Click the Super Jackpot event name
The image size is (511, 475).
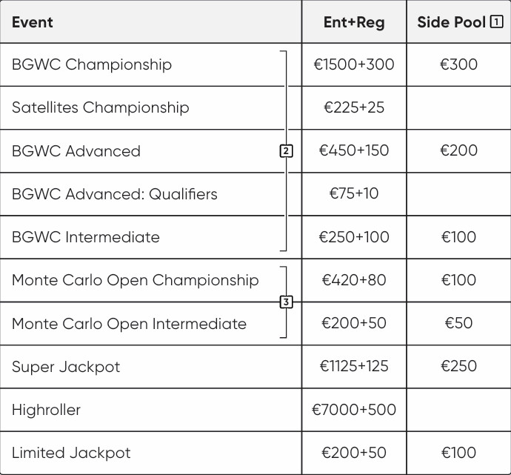click(66, 367)
